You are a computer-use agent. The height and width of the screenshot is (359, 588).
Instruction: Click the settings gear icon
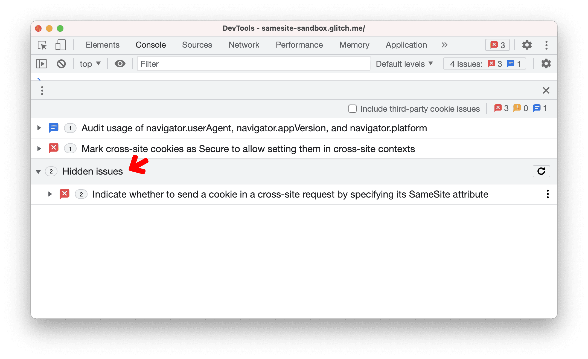[527, 45]
